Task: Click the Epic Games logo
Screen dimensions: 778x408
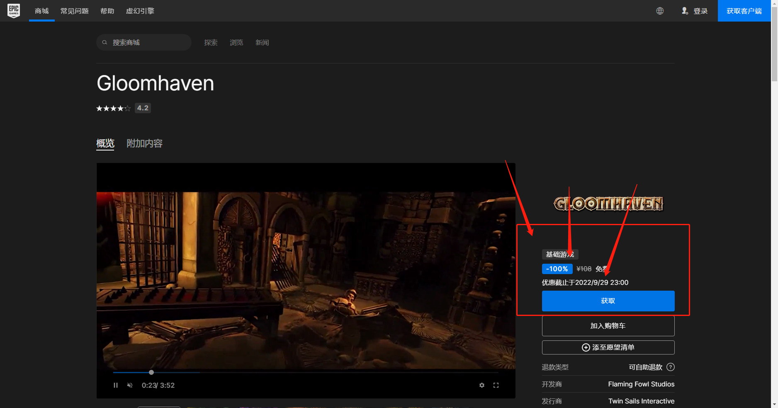Action: tap(14, 11)
